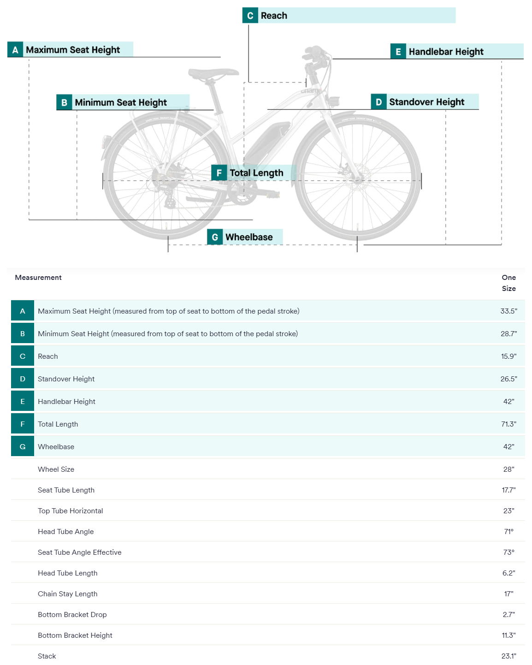
Task: Click the 17" chain stay length value
Action: (x=509, y=594)
